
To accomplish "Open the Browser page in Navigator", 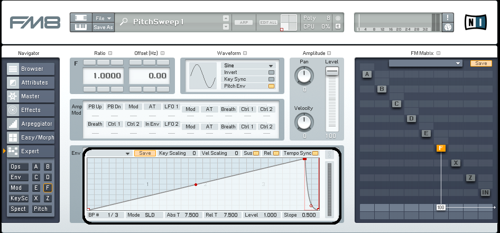I will [31, 69].
